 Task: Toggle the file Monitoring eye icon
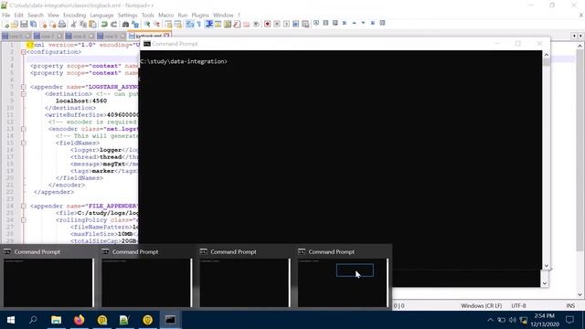coord(256,25)
